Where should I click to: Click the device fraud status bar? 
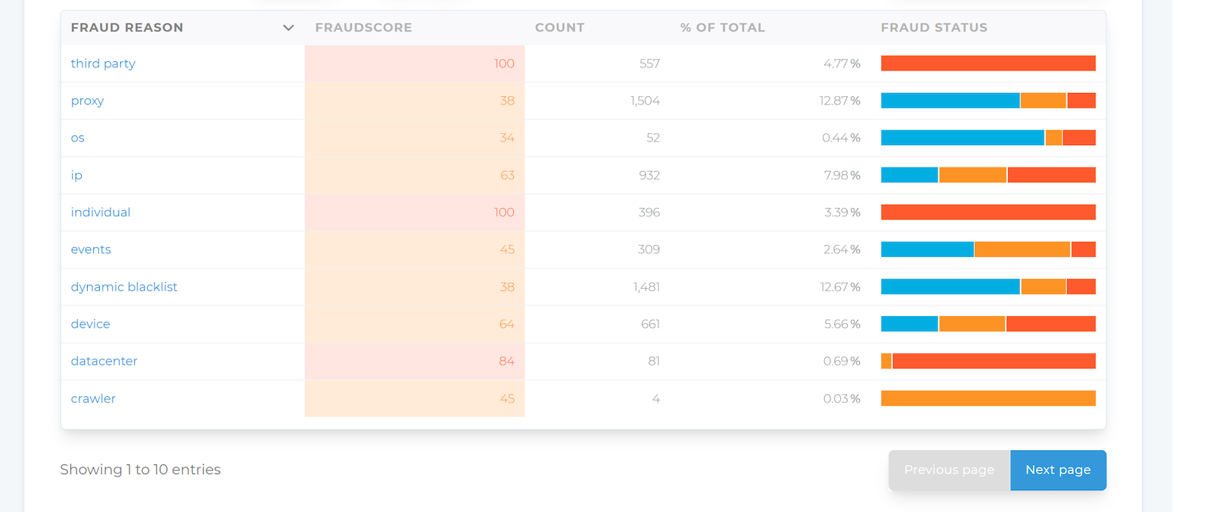[988, 324]
